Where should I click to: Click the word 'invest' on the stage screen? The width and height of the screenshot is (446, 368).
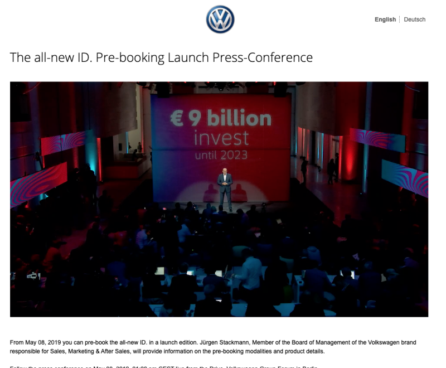click(x=221, y=138)
